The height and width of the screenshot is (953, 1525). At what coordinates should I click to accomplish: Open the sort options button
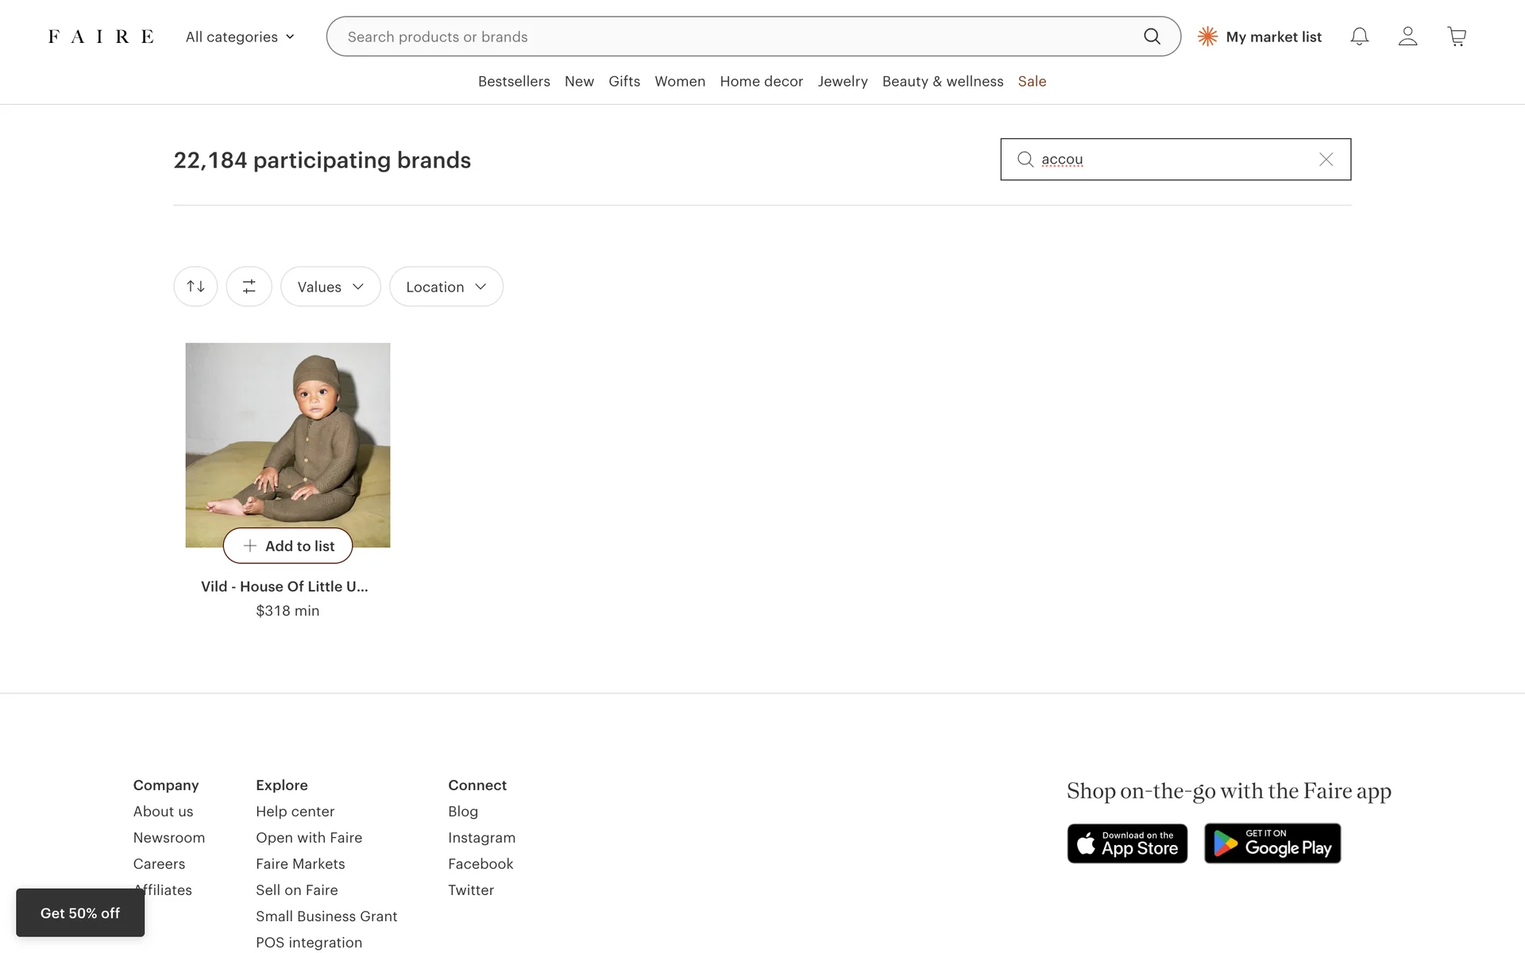pyautogui.click(x=195, y=287)
